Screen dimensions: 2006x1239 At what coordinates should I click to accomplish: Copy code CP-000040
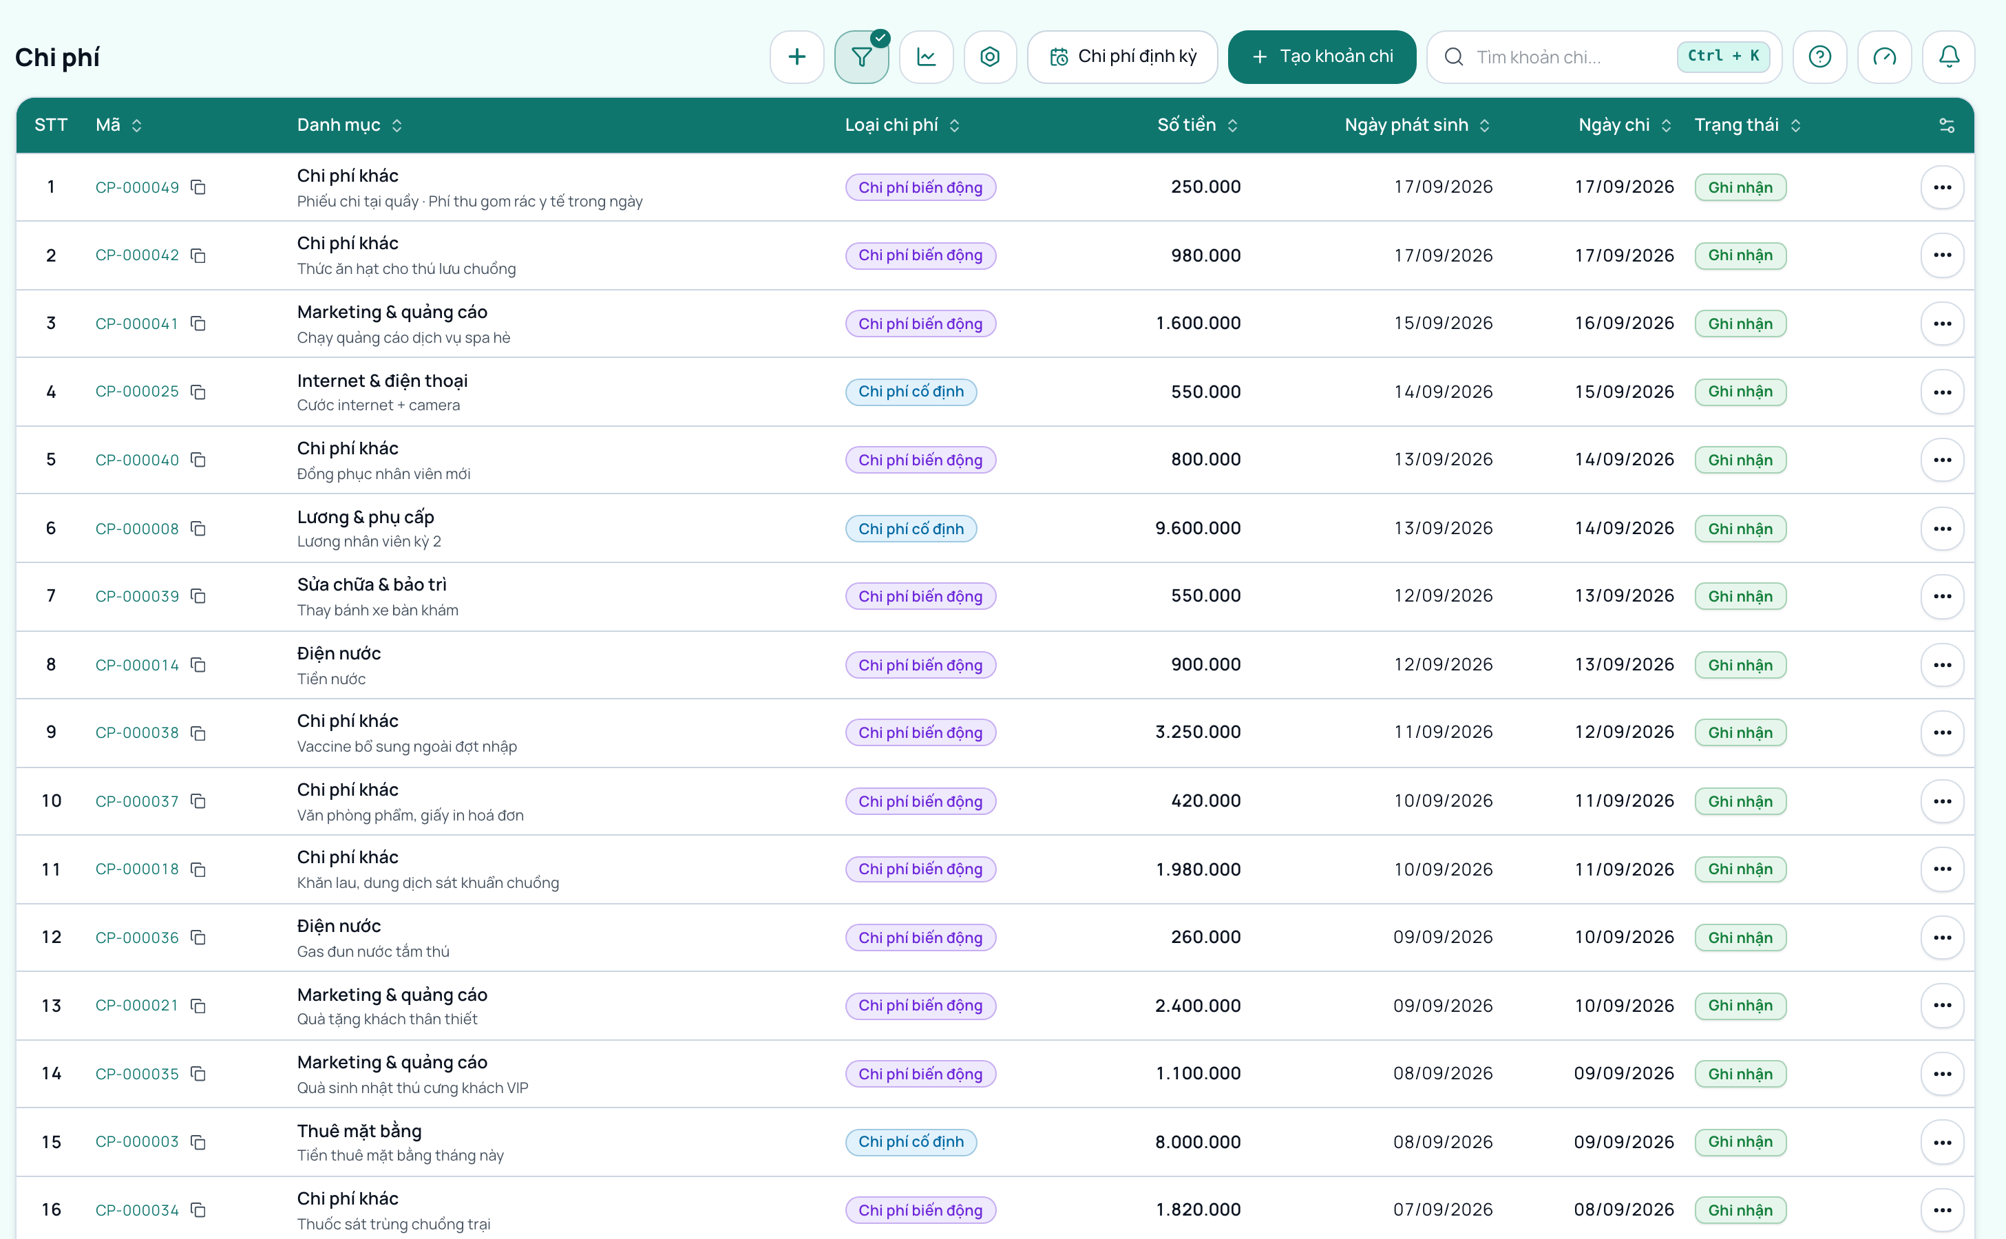198,460
